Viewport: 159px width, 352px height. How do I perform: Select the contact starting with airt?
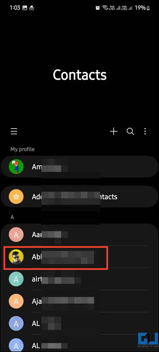point(79,279)
